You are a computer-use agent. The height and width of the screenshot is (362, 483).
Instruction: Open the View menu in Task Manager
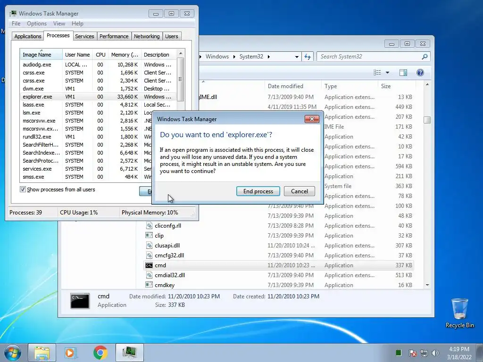pos(59,24)
